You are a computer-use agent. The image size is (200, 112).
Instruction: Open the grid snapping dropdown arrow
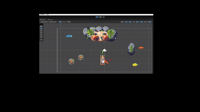pyautogui.click(x=66, y=22)
